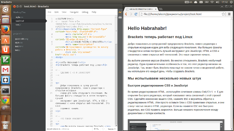Open Brackets Navigate menu
Viewport: 234px width, 131px height.
point(74,12)
